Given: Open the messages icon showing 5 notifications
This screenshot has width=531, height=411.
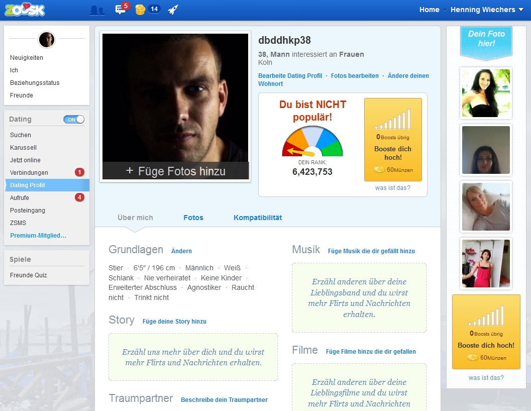Looking at the screenshot, I should [122, 9].
